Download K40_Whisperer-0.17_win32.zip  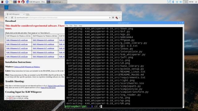[17, 48]
